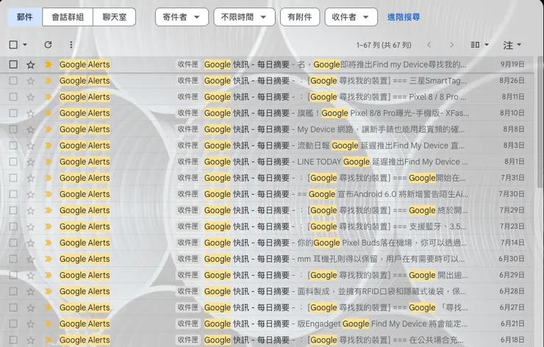Switch to the 郵件 tab
The height and width of the screenshot is (347, 544).
point(25,17)
